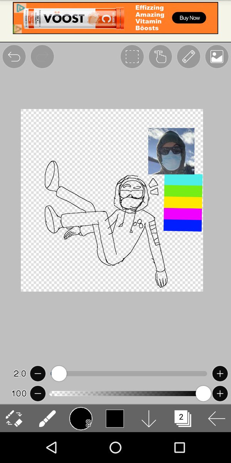Tap the green color stripe on canvas
The image size is (231, 463).
click(183, 191)
